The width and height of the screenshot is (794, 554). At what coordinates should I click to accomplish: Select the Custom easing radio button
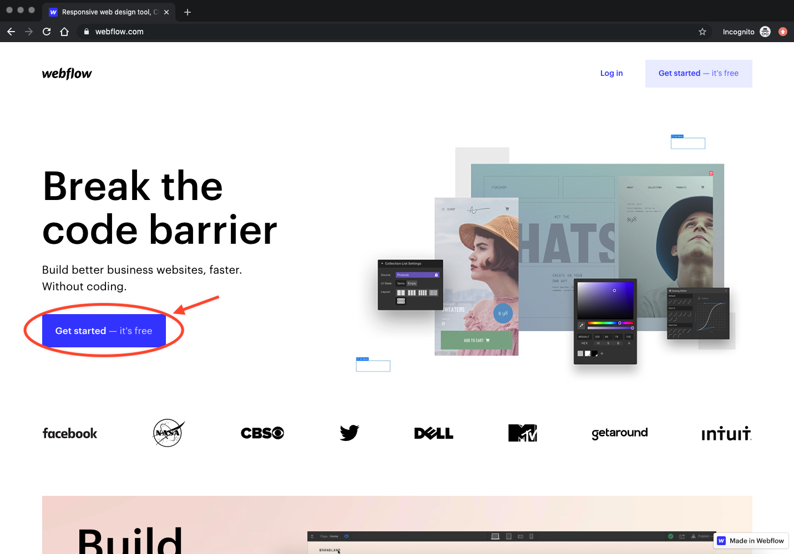click(699, 299)
